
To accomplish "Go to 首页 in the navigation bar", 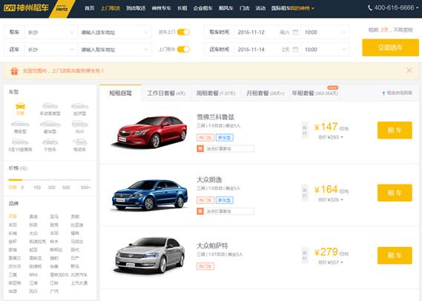I will tap(90, 8).
